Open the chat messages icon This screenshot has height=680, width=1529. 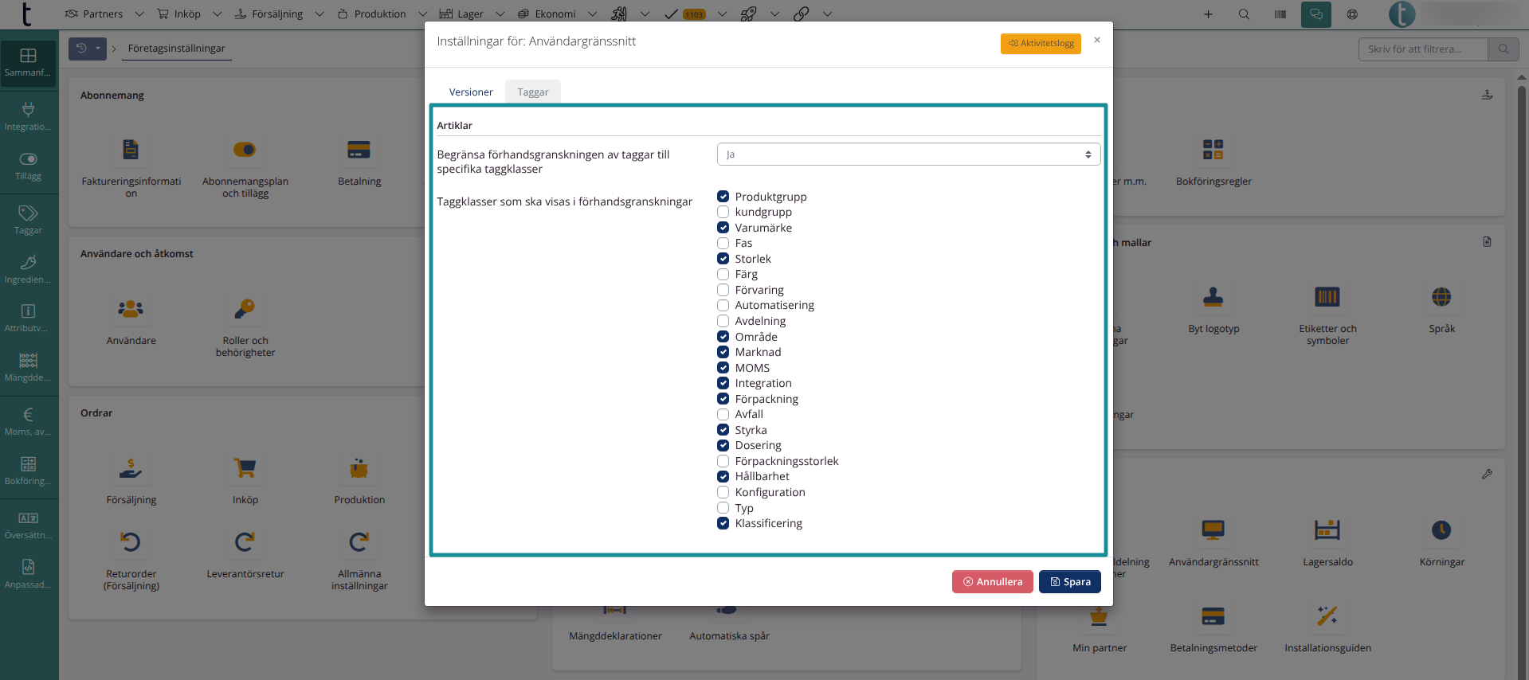click(x=1316, y=14)
